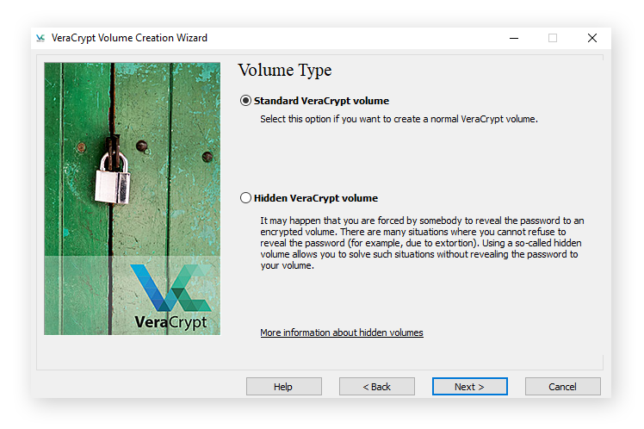The image size is (644, 429).
Task: Select Hidden VeraCrypt volume radio button
Action: [x=245, y=198]
